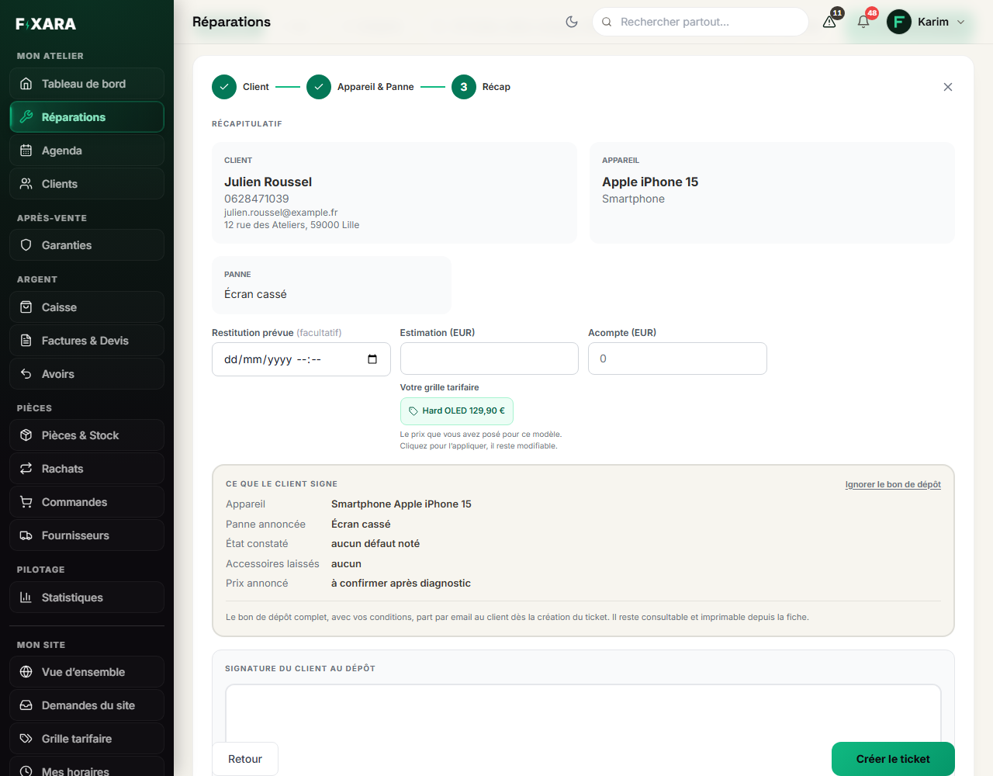Click into the Rechercher partout search field

click(x=701, y=22)
